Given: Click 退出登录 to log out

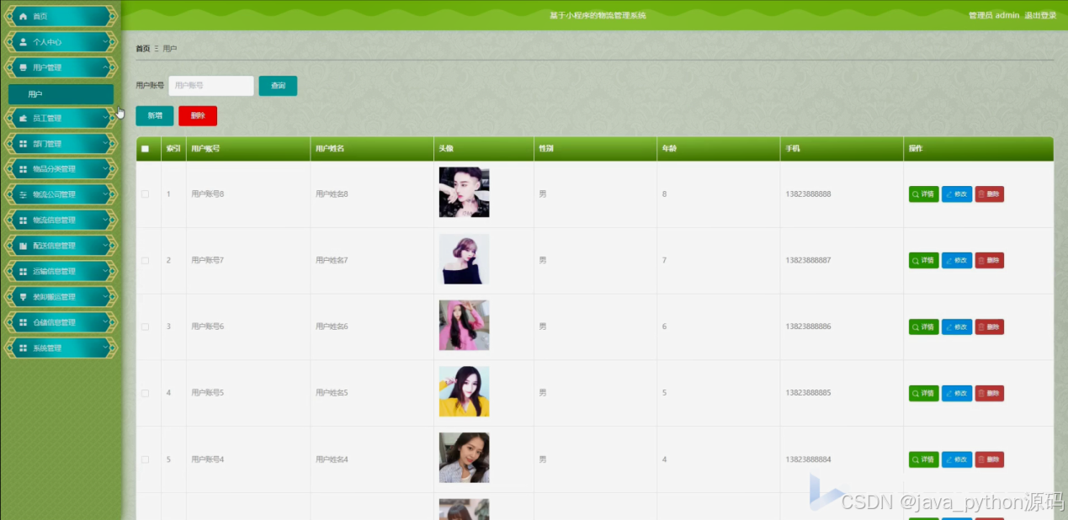Looking at the screenshot, I should [x=1040, y=15].
